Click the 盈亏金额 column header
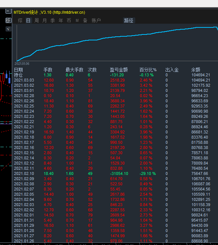This screenshot has height=245, width=218. tap(119, 70)
